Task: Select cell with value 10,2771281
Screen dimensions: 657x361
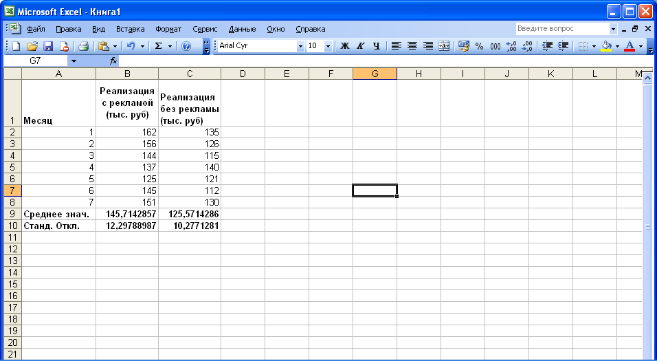Action: pyautogui.click(x=190, y=226)
